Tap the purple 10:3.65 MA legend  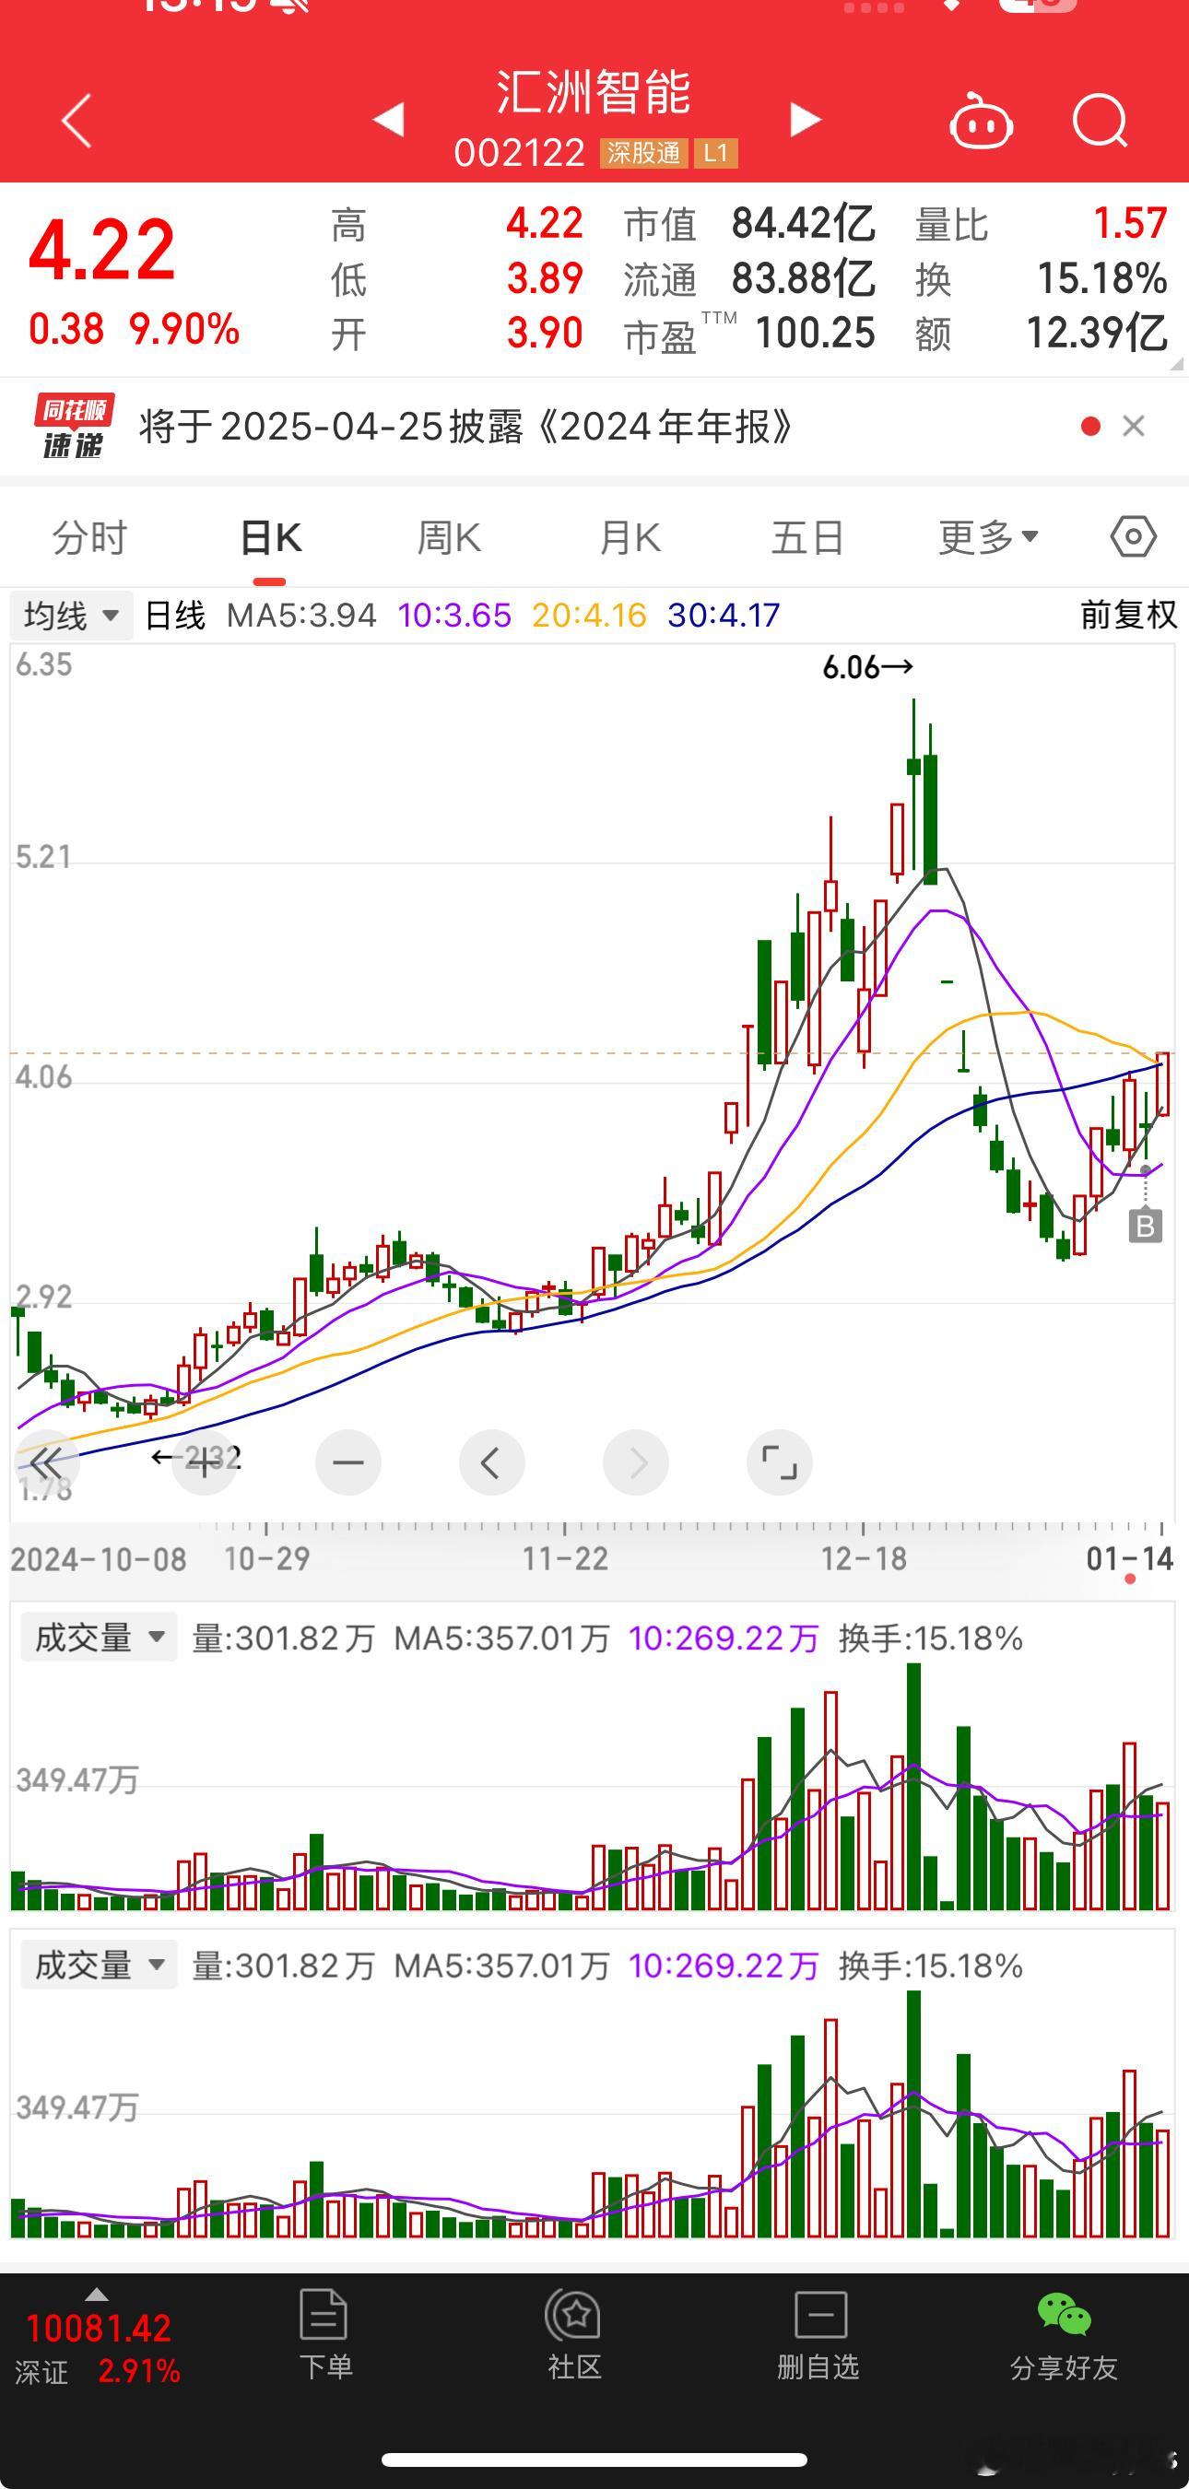[454, 616]
